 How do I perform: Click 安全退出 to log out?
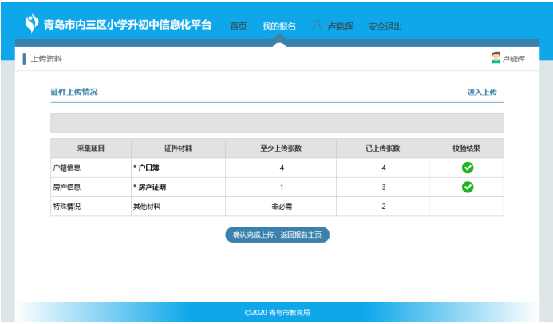coord(385,26)
